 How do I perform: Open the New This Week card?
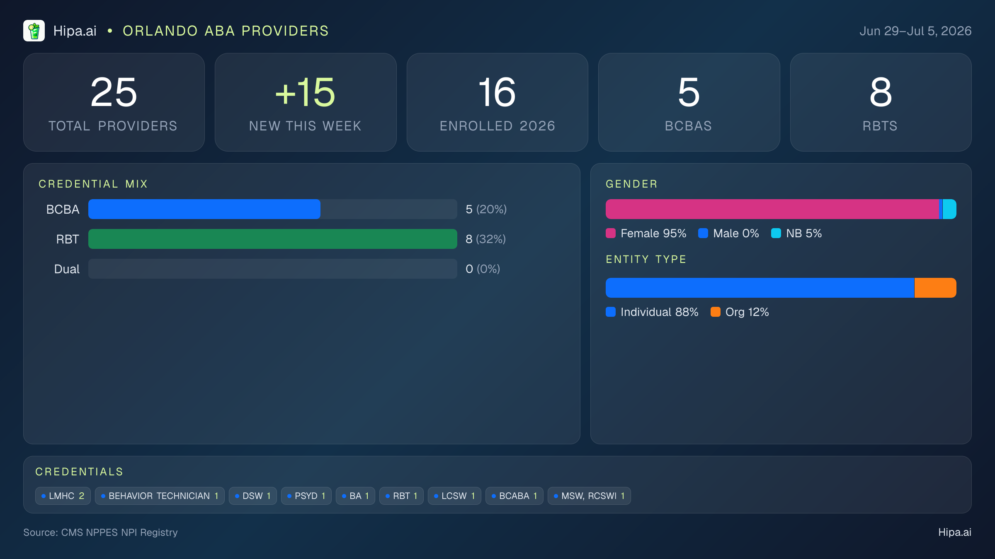tap(306, 102)
